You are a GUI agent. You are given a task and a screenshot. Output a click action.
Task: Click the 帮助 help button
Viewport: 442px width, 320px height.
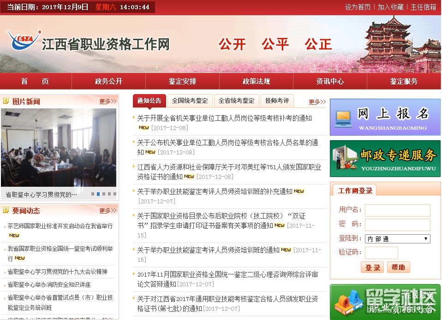398,267
